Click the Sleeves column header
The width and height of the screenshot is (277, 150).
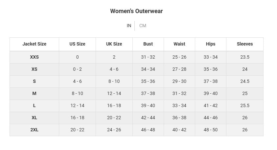(245, 44)
